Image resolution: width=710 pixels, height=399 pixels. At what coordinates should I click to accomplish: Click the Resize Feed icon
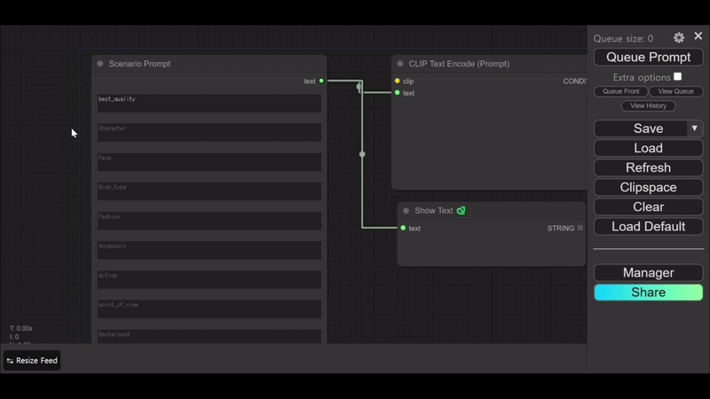10,361
